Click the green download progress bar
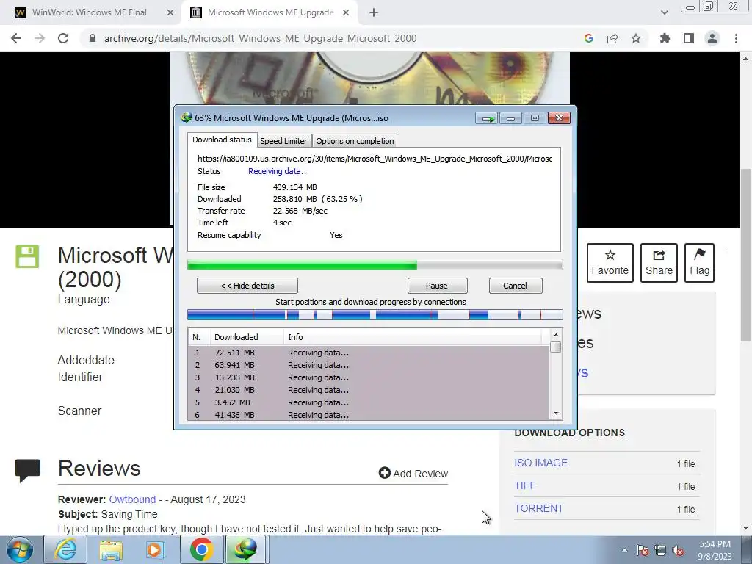Image resolution: width=752 pixels, height=564 pixels. tap(375, 264)
